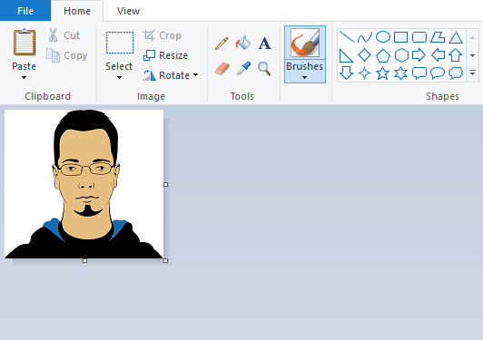Click the Resize button
The image size is (483, 340).
[166, 55]
